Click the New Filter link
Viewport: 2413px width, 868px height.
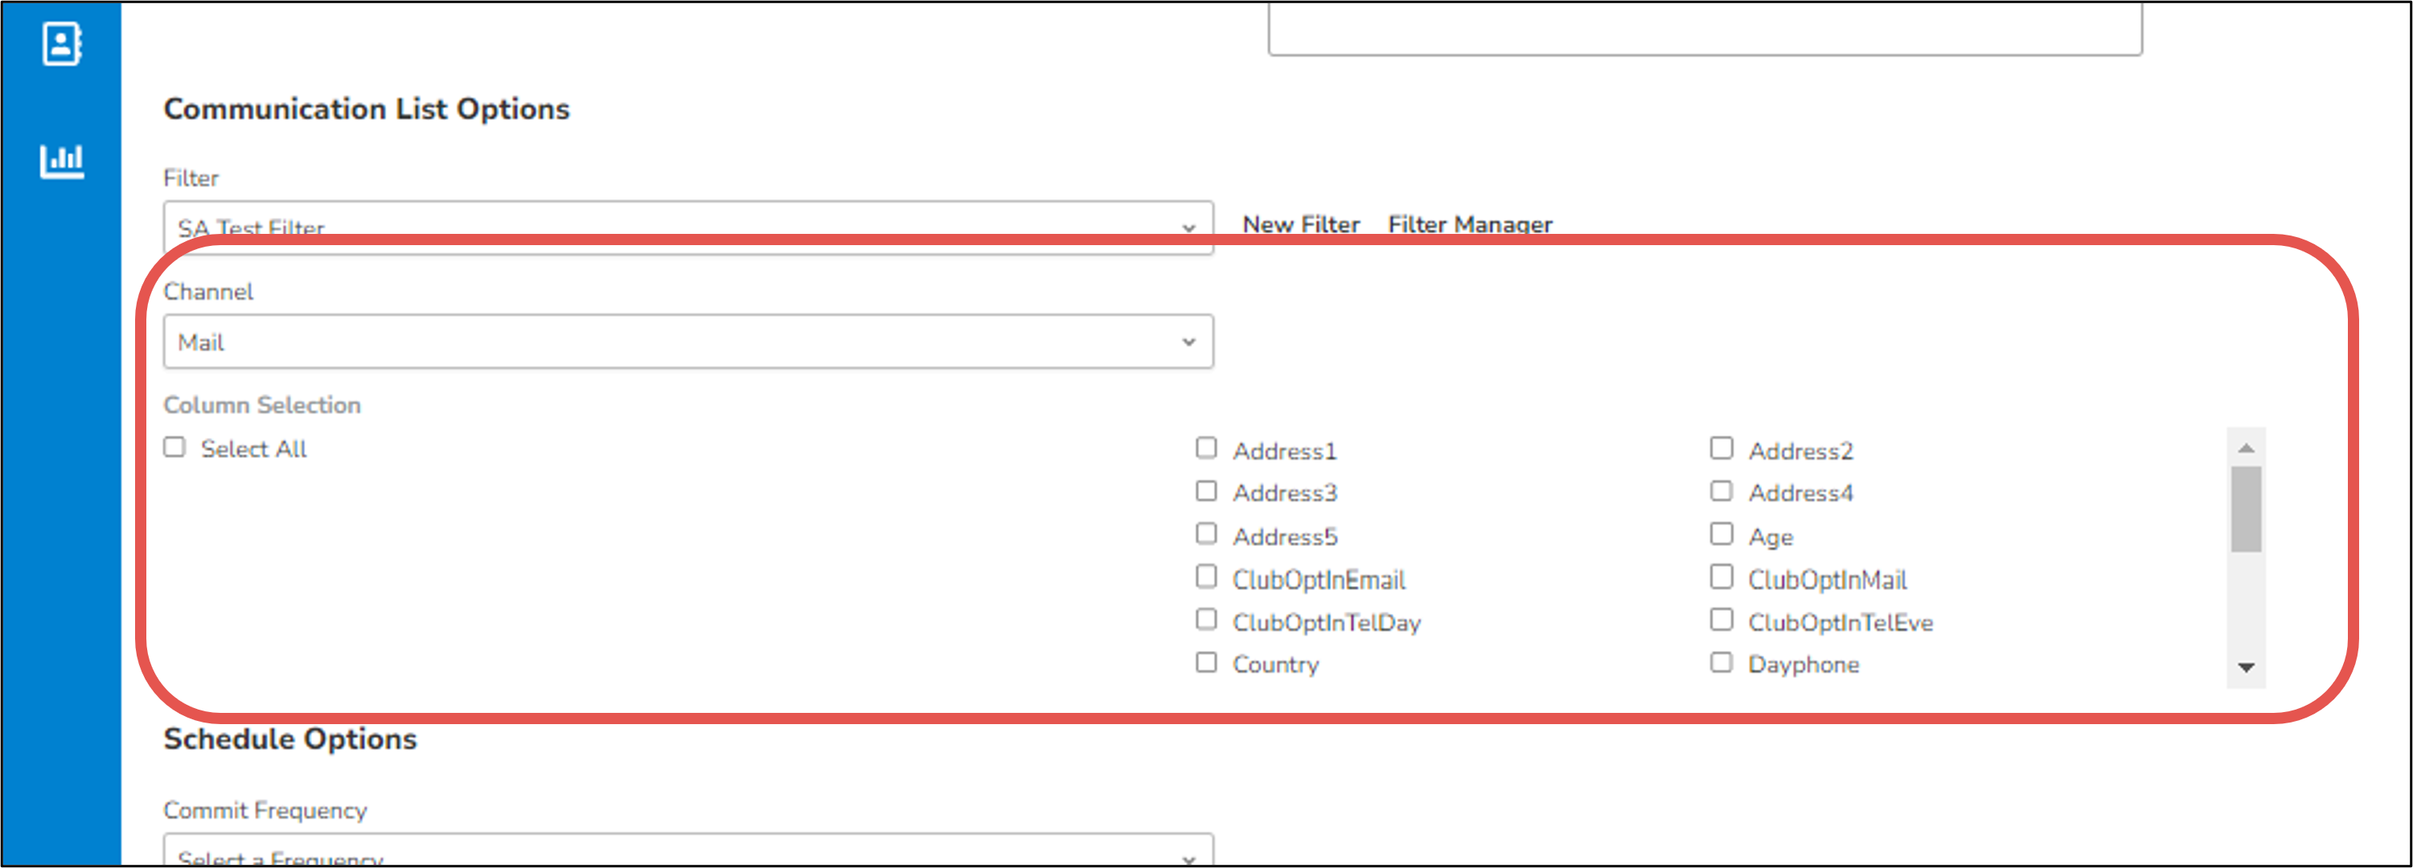pos(1301,225)
